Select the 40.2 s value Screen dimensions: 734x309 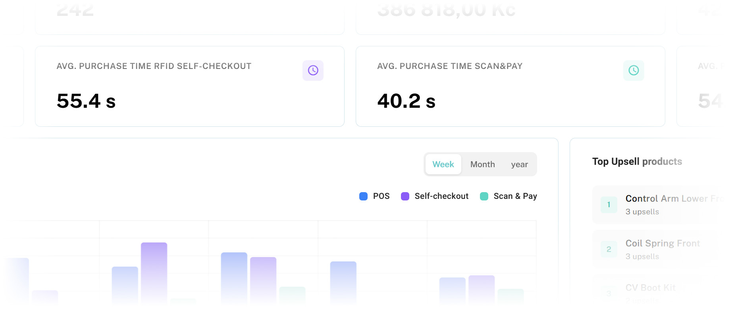click(406, 101)
